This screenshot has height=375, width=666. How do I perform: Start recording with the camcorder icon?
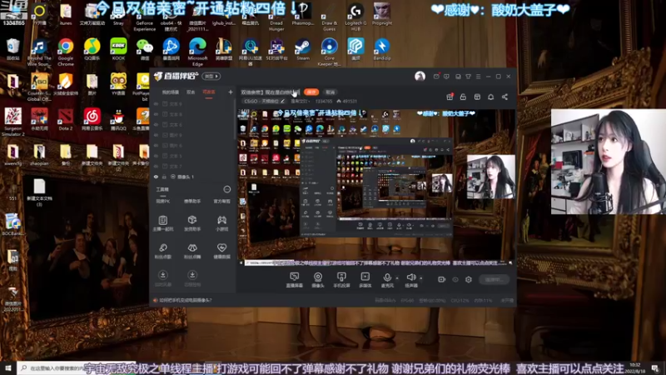(441, 279)
